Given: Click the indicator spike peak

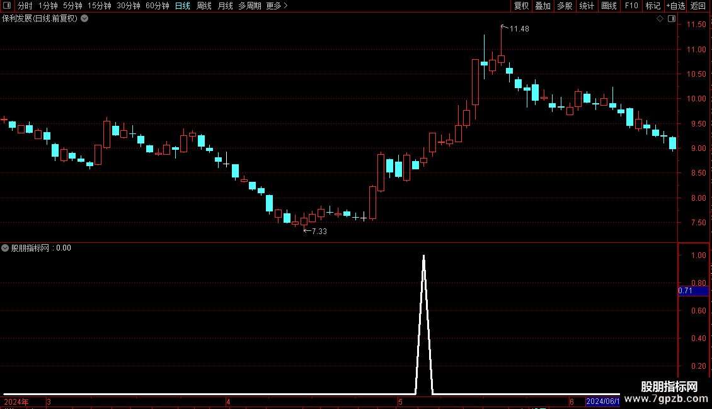Looking at the screenshot, I should pos(423,257).
